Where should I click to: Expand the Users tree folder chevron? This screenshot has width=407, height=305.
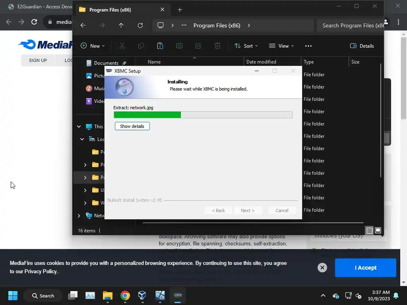click(x=85, y=190)
